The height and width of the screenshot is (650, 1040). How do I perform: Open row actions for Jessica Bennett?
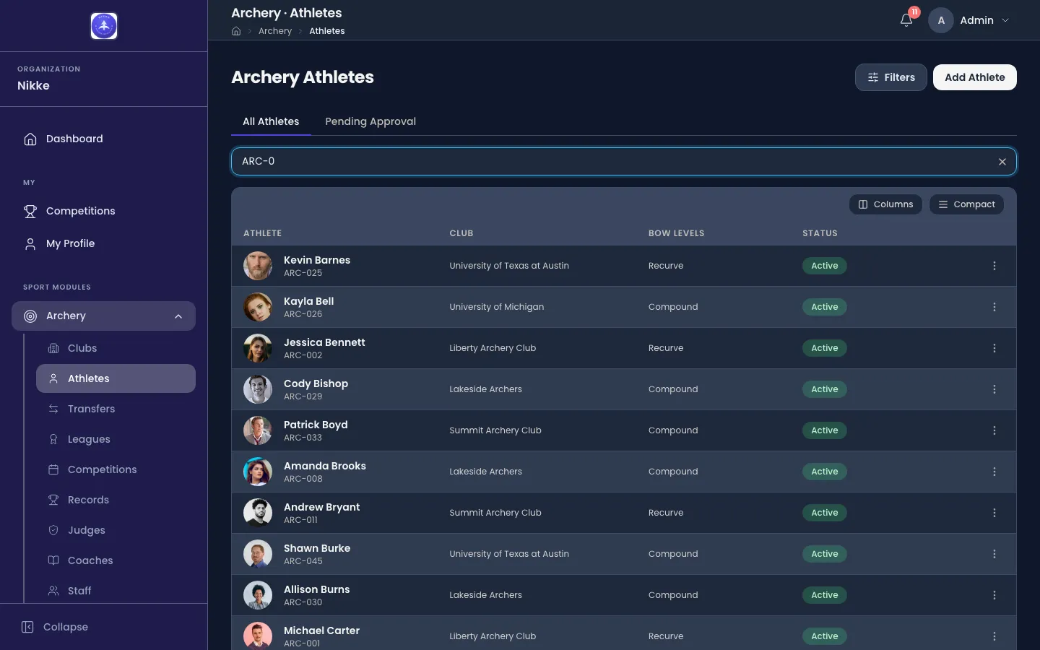(x=994, y=348)
